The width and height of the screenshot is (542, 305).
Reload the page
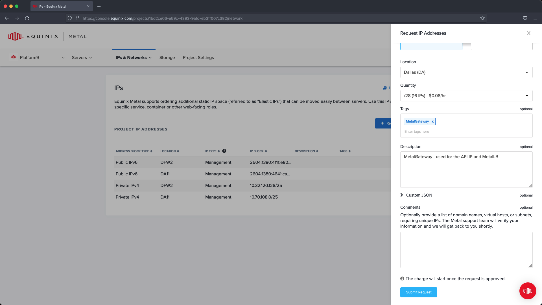27,18
